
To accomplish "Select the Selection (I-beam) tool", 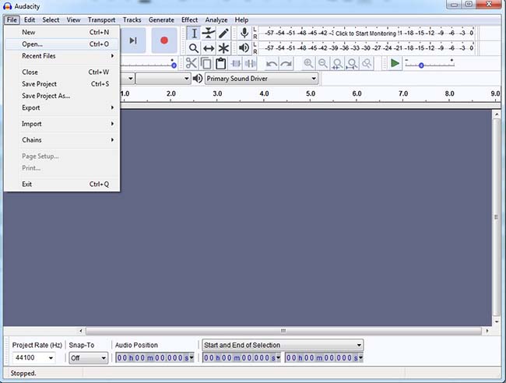I will coord(194,33).
